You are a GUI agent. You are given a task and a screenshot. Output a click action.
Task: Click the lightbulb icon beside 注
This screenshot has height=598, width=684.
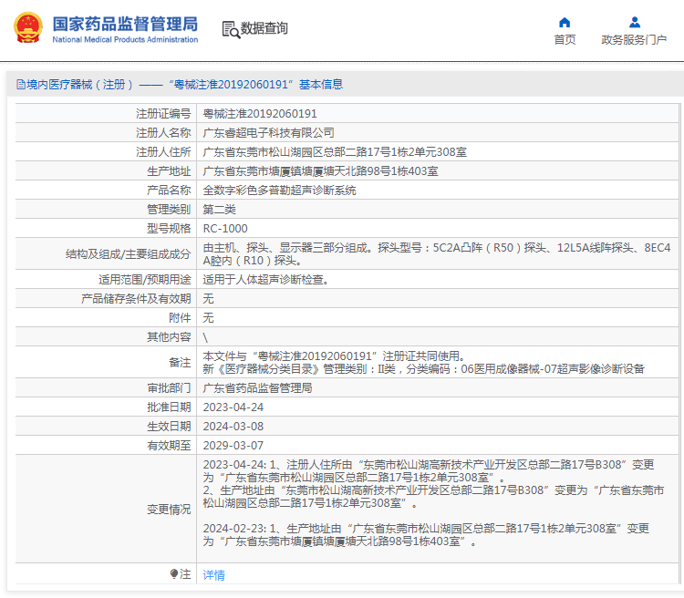click(174, 574)
